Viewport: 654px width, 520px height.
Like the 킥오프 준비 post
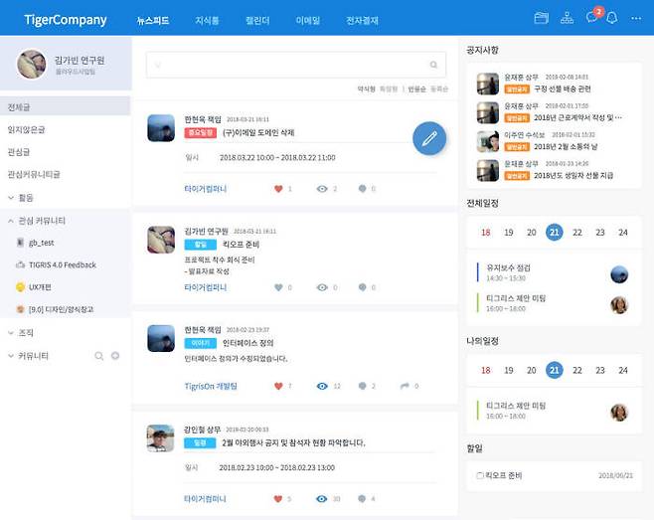(278, 287)
